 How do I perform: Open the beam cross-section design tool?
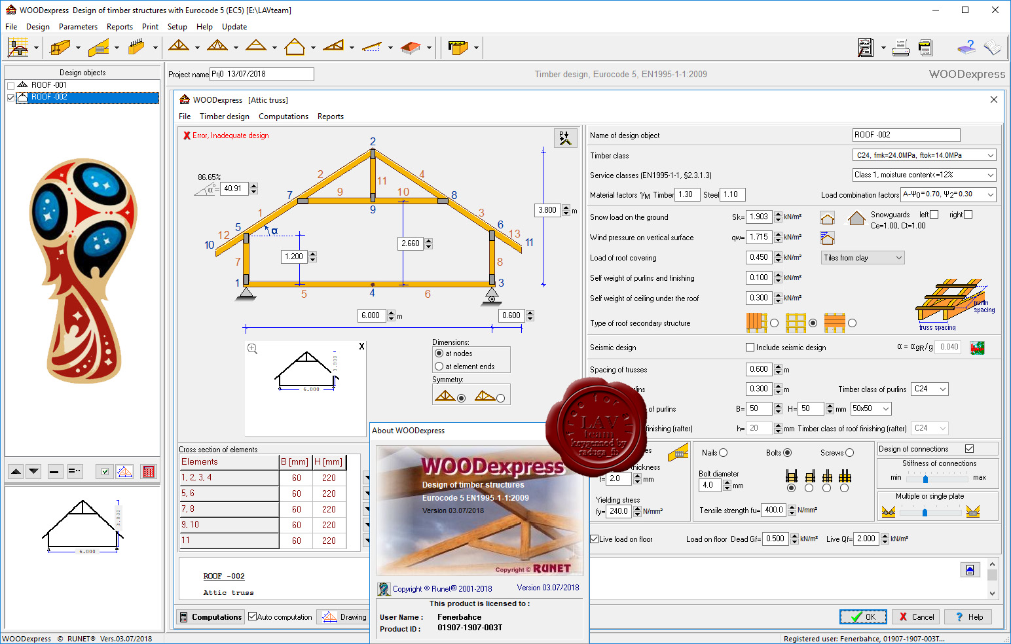(18, 47)
